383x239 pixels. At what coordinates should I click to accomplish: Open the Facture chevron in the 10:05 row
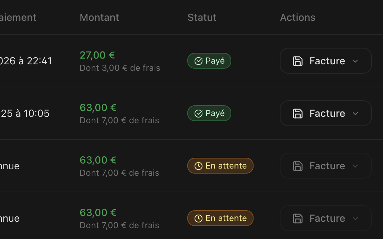(355, 114)
